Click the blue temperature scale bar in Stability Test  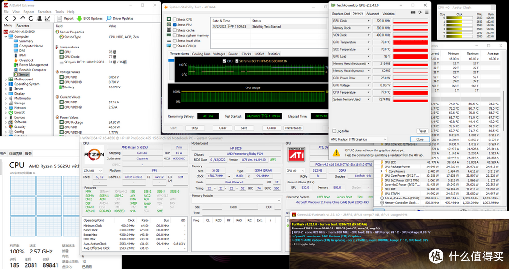point(171,60)
